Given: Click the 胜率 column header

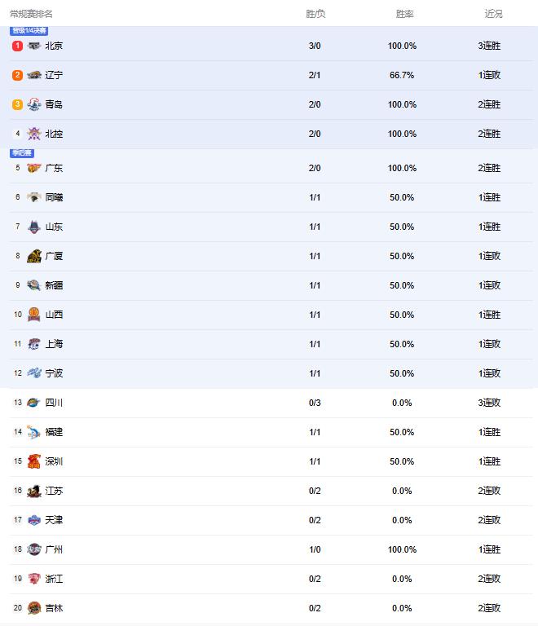Looking at the screenshot, I should 404,14.
